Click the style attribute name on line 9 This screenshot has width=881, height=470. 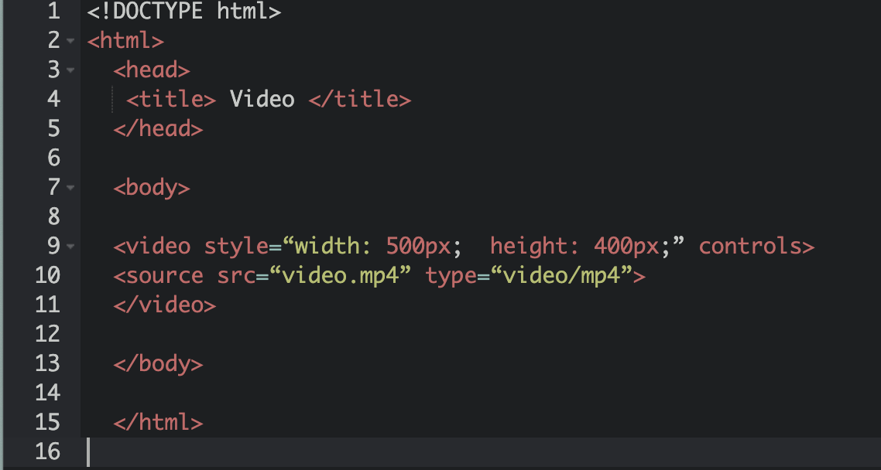point(235,247)
